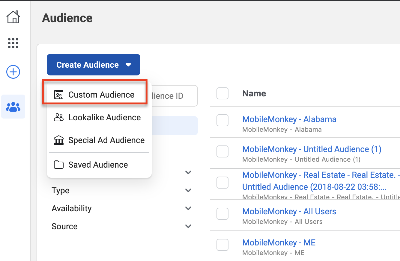Check the MobileMonkey - Alabama row checkbox
This screenshot has height=261, width=400.
(222, 120)
